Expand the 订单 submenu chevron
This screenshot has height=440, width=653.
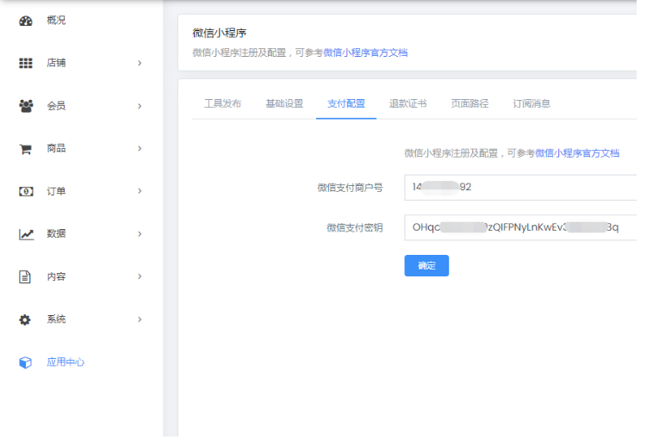pos(140,191)
